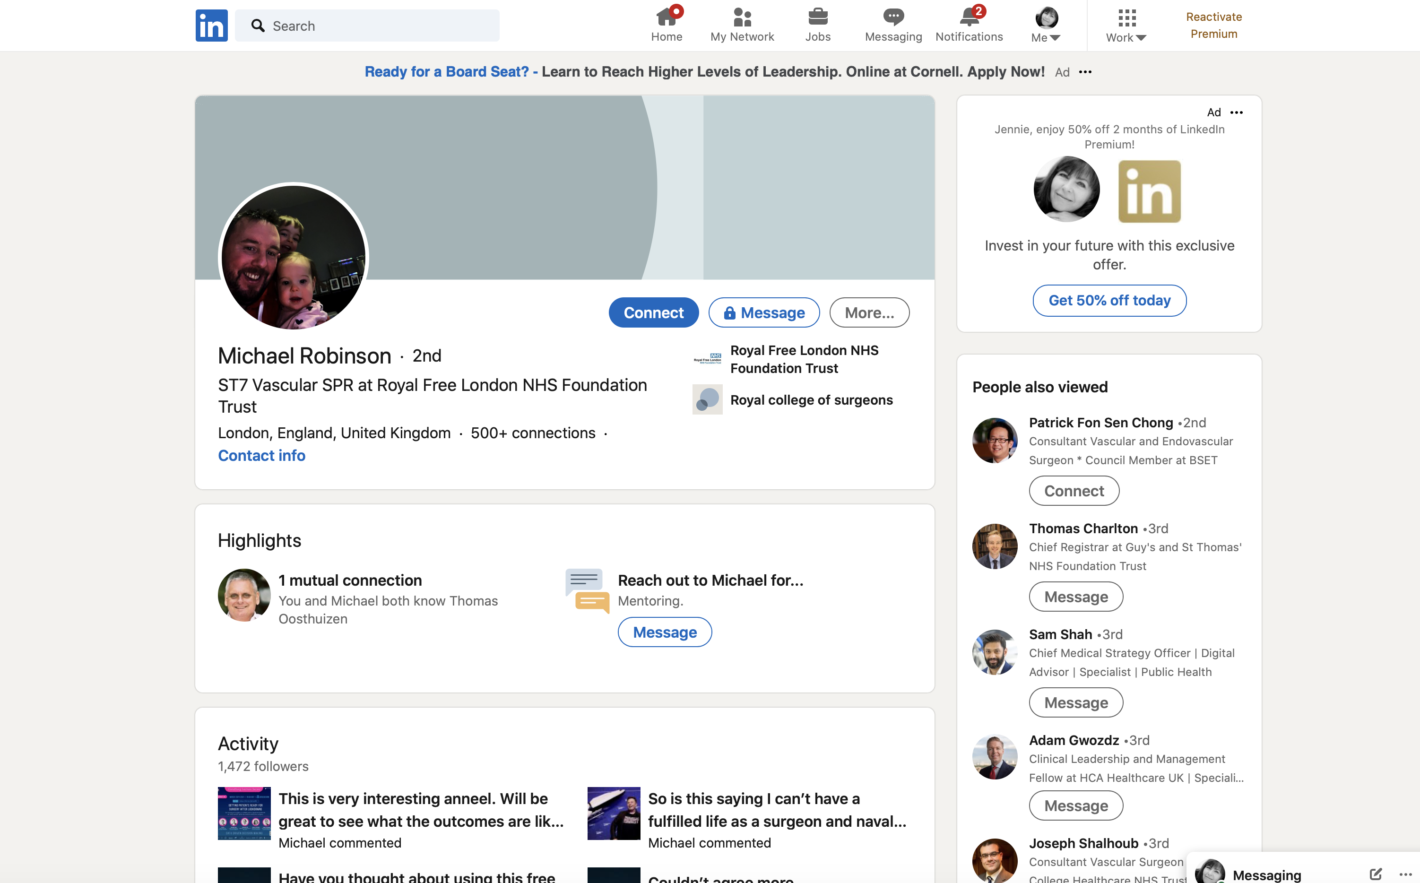Click the Reach out conversation bubbles icon
The width and height of the screenshot is (1420, 883).
coord(588,590)
